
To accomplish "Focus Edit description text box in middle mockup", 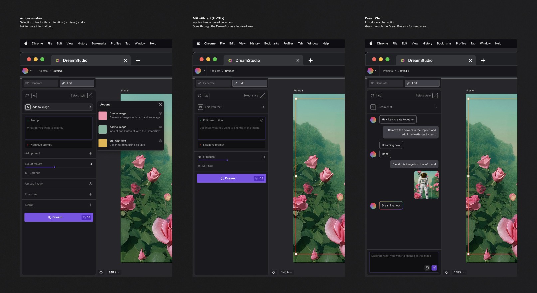I will 231,128.
